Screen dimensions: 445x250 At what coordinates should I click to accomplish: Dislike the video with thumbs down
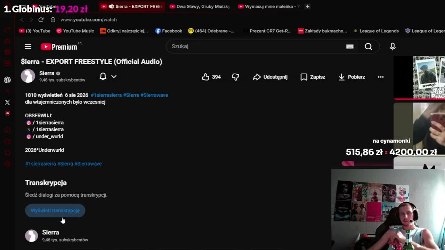(x=235, y=77)
